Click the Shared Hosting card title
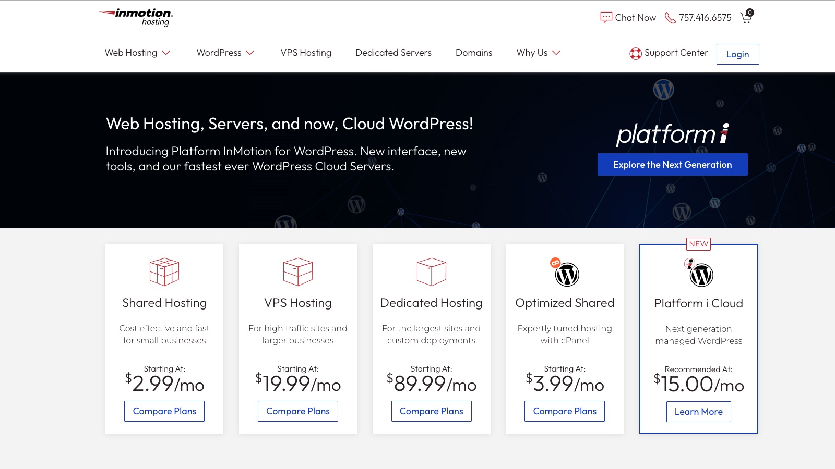The image size is (835, 469). 164,303
